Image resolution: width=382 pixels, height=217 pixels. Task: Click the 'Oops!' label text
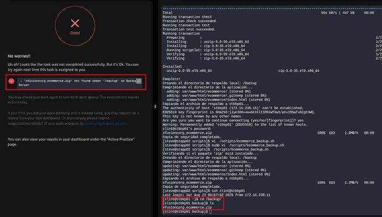pos(75,33)
